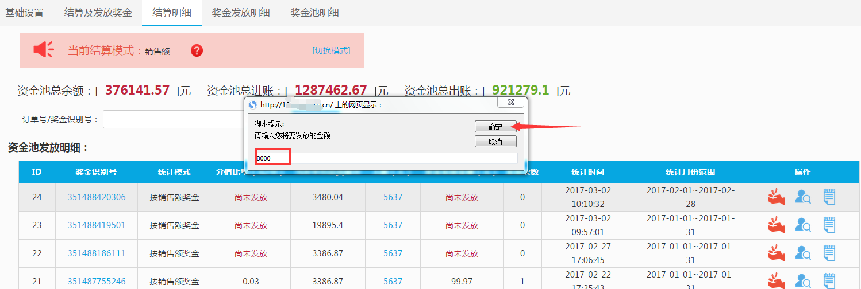
Task: Click the ID column header
Action: tap(37, 172)
